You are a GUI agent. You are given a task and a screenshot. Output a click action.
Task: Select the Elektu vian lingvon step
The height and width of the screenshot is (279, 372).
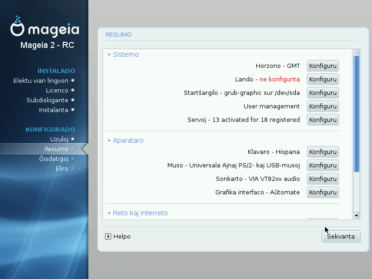tap(41, 80)
